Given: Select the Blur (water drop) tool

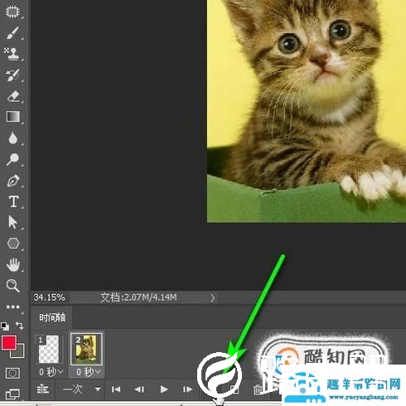Looking at the screenshot, I should click(x=12, y=138).
